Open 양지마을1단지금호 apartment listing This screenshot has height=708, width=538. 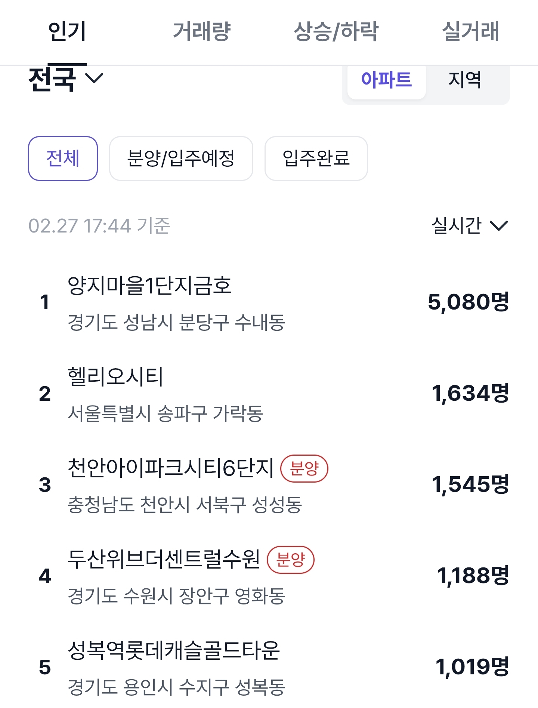(149, 286)
